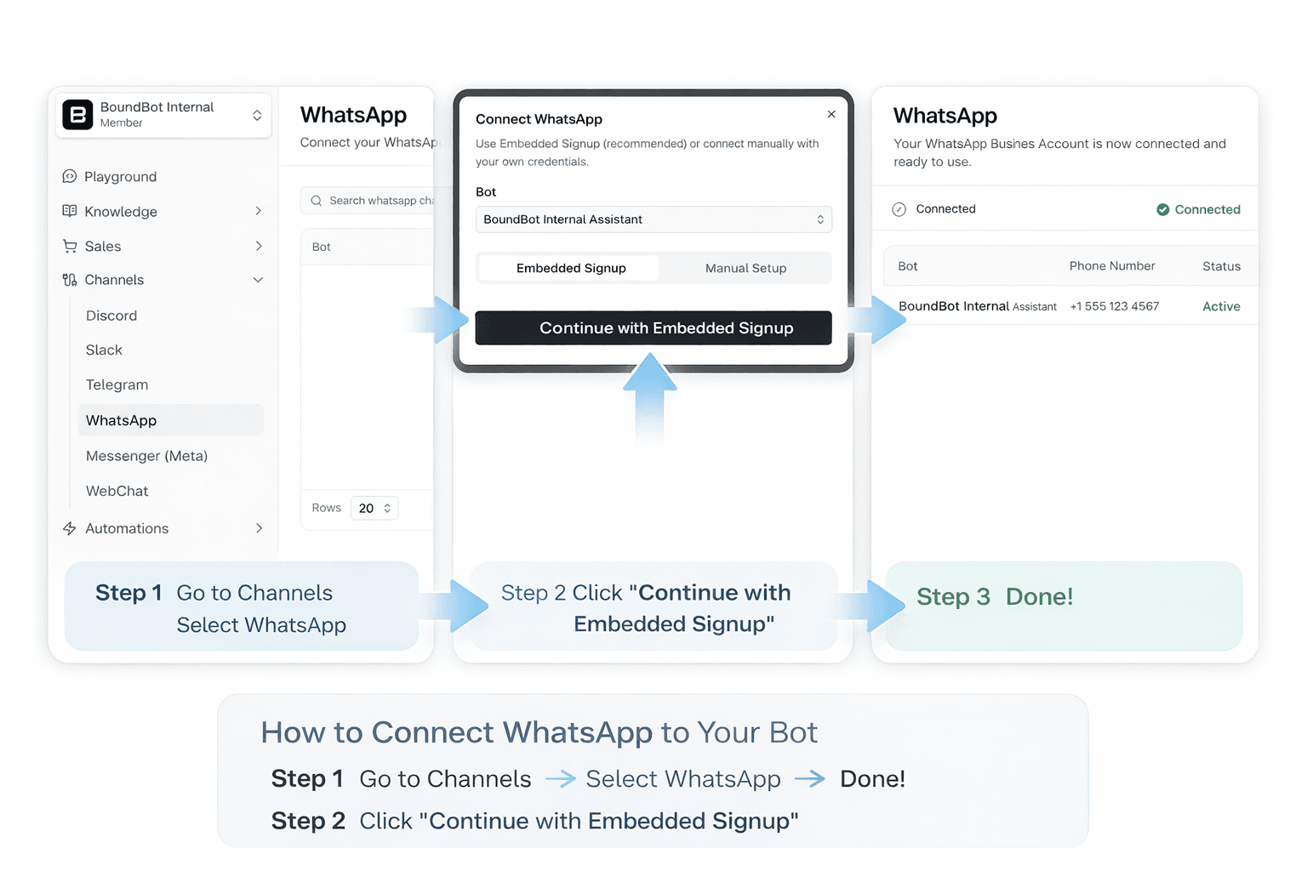Click Continue with Embedded Signup

click(x=653, y=327)
